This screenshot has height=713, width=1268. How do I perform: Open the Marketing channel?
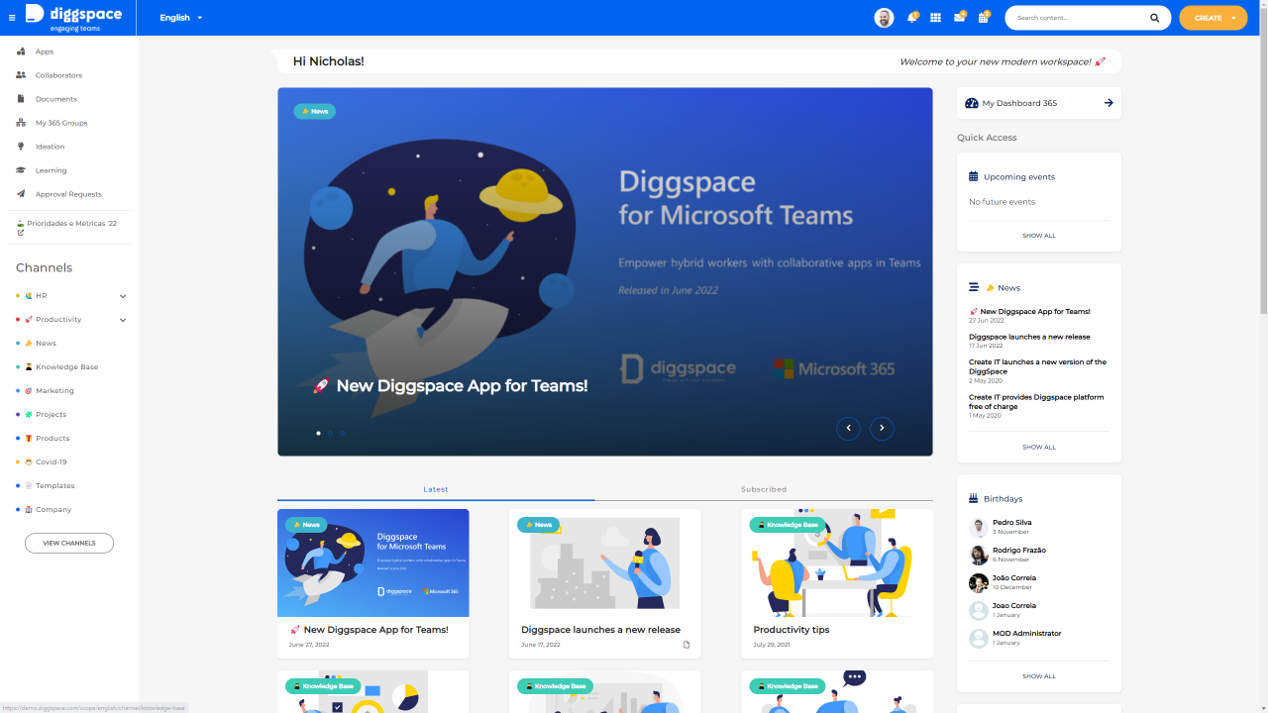pos(54,391)
